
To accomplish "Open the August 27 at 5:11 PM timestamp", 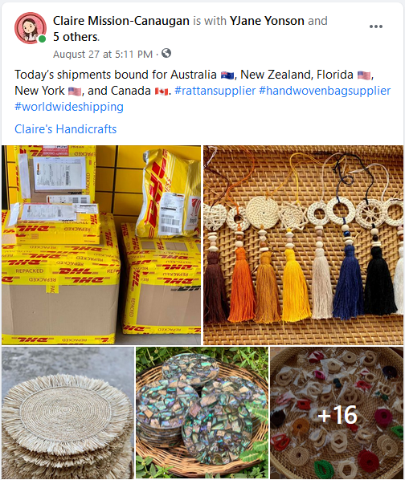I will click(103, 55).
